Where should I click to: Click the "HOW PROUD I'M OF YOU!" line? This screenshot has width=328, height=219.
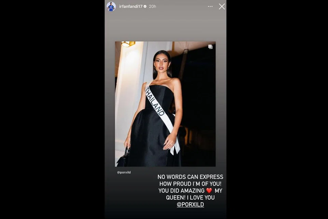pyautogui.click(x=190, y=183)
